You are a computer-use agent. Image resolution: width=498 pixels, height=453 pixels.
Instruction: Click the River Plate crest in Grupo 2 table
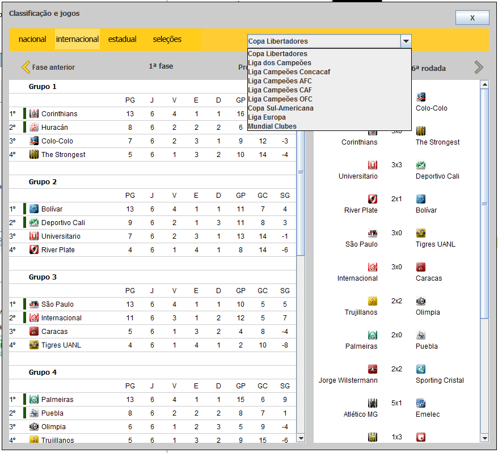coord(34,249)
